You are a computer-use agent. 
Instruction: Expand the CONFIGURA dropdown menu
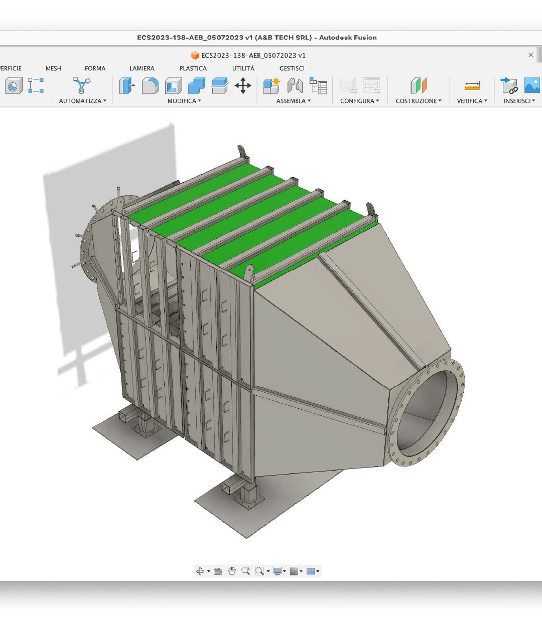tap(360, 101)
